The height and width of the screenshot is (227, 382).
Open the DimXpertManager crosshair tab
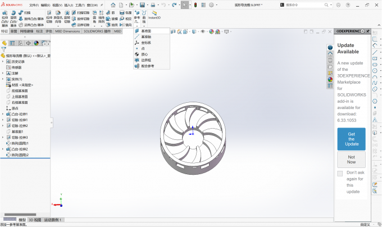click(x=28, y=43)
